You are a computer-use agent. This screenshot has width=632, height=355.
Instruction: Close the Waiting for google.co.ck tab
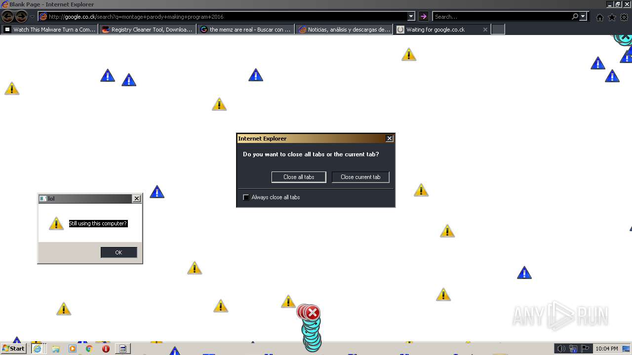485,30
